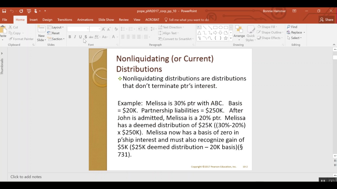Open Ribbon Display Options icon

coord(294,11)
